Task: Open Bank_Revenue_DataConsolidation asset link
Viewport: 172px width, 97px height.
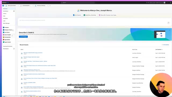Action: coord(32,91)
